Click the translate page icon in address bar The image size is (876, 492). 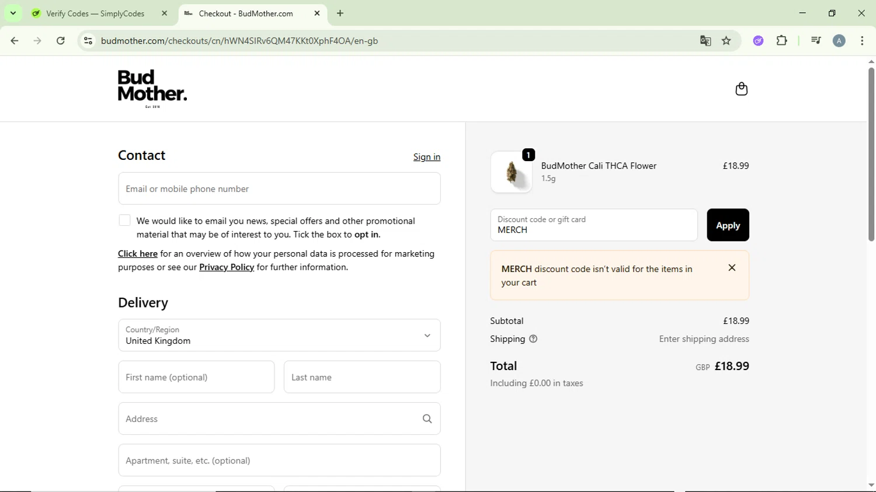[x=705, y=41]
